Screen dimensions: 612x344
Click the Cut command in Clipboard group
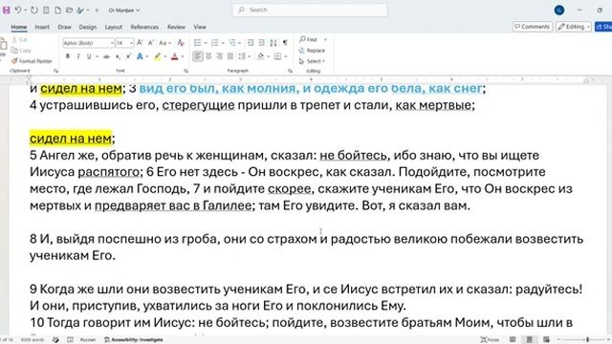click(19, 40)
